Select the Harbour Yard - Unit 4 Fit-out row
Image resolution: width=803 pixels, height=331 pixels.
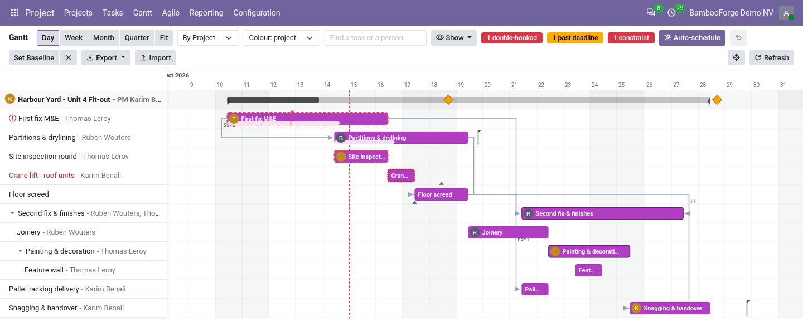point(84,100)
